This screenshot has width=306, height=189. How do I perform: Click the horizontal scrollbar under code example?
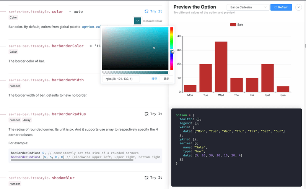pyautogui.click(x=72, y=160)
